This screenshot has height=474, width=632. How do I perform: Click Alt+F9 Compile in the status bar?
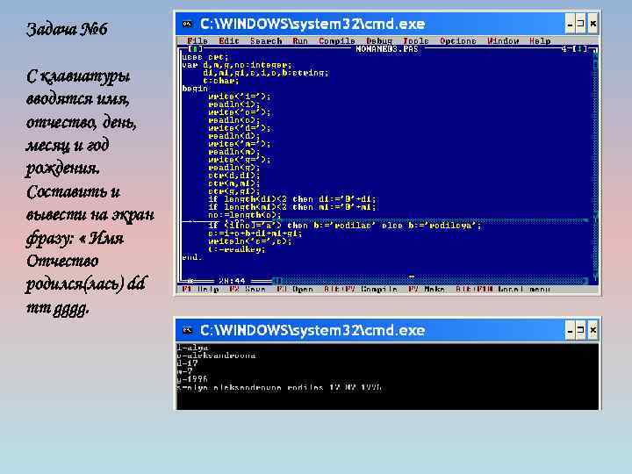pyautogui.click(x=361, y=289)
